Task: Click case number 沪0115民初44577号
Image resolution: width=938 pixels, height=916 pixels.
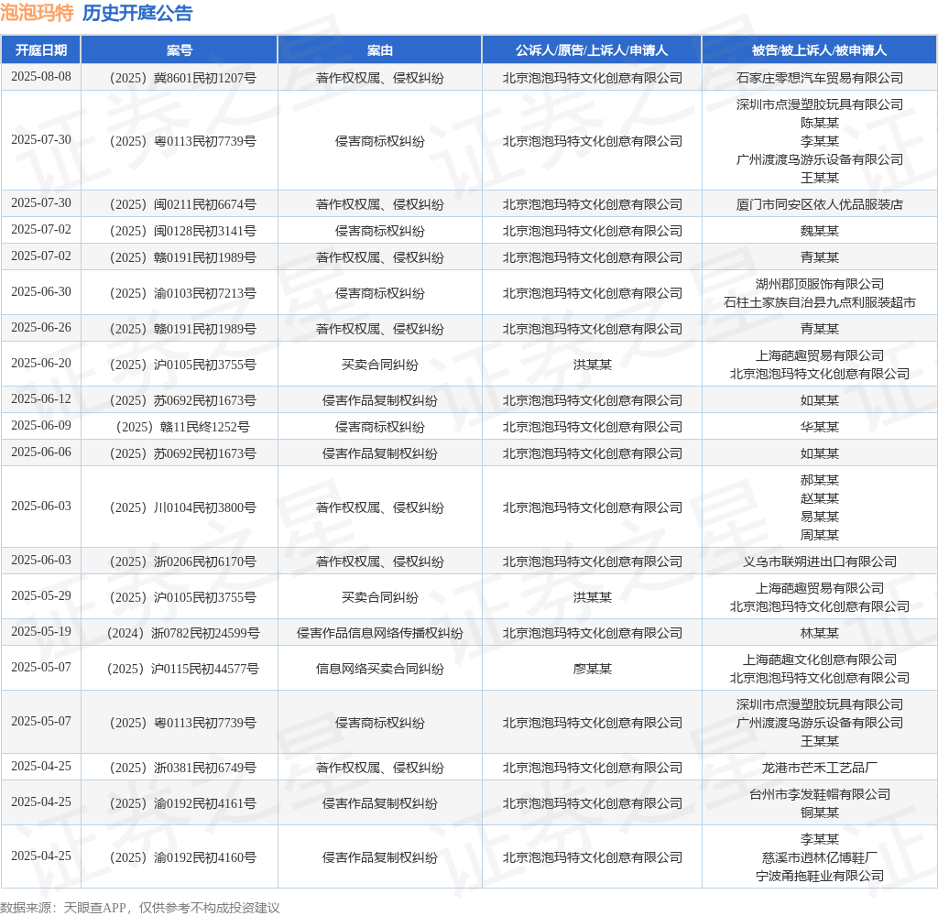Action: [182, 669]
